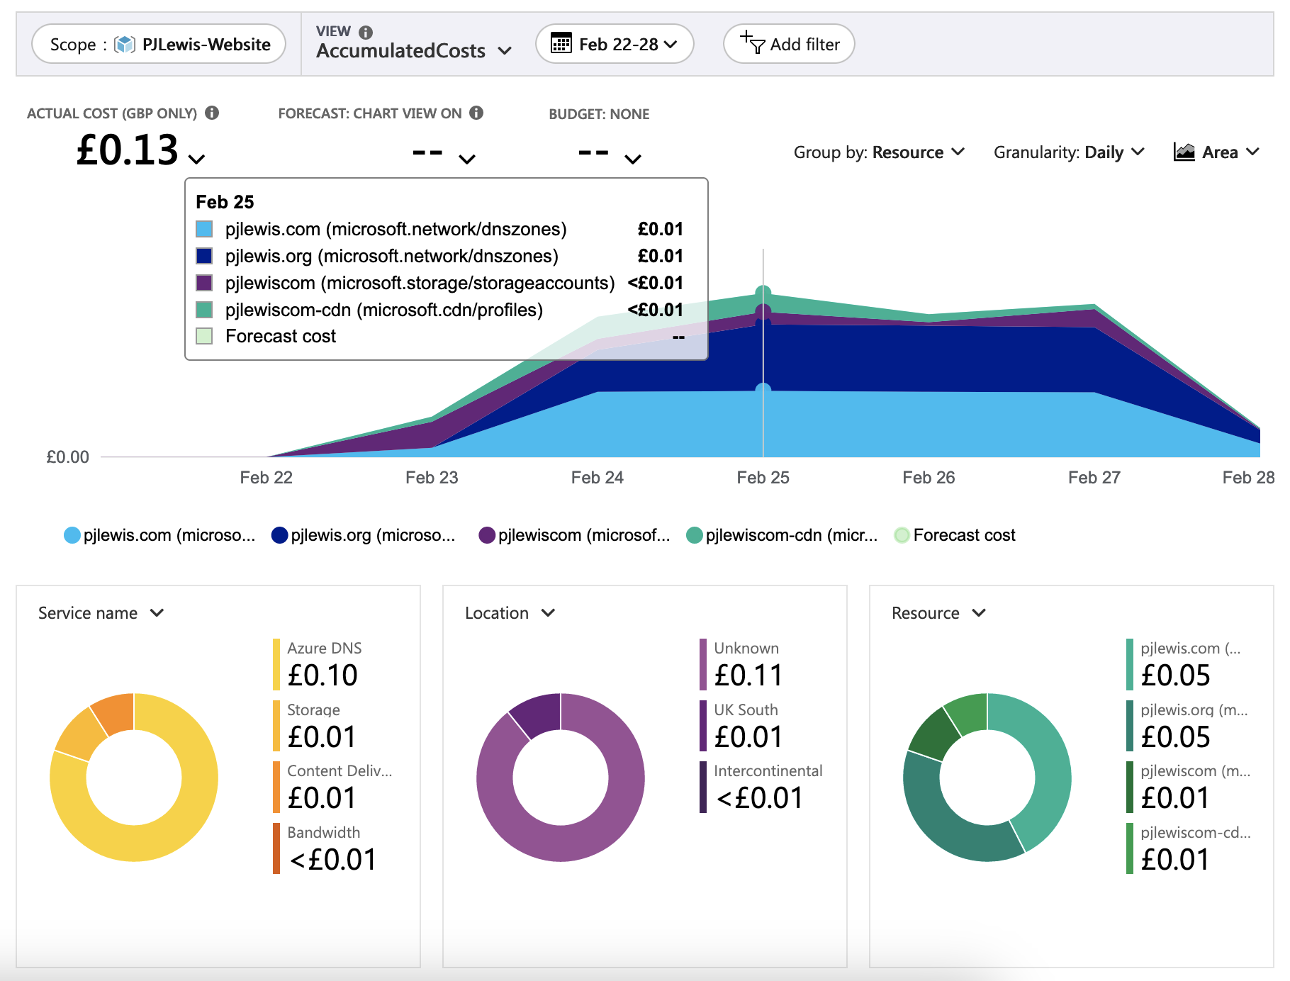Open the Area chart type dropdown
The image size is (1290, 981).
[x=1216, y=152]
